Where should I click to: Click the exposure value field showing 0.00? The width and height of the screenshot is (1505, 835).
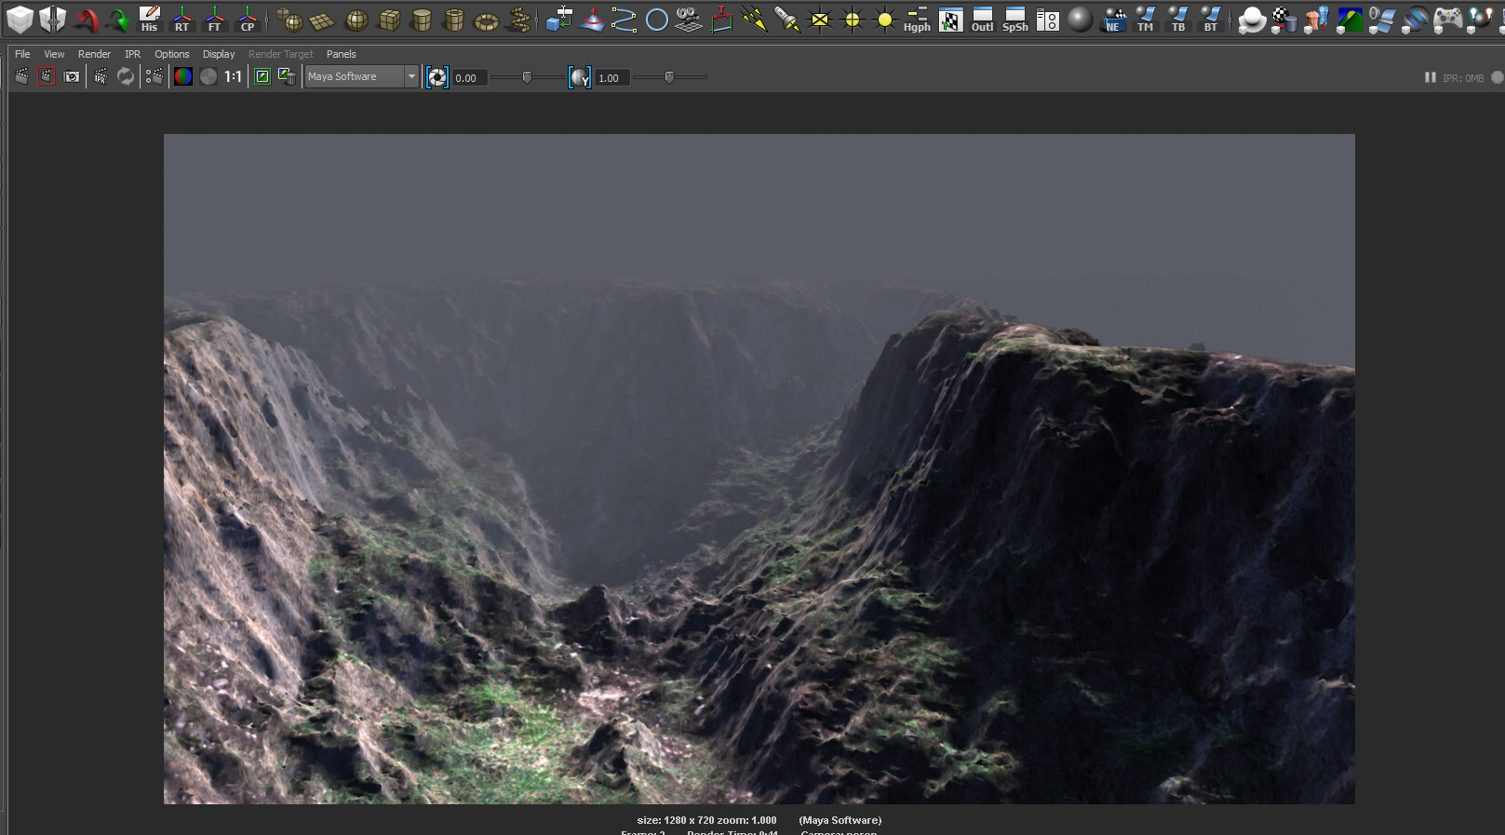(x=468, y=78)
